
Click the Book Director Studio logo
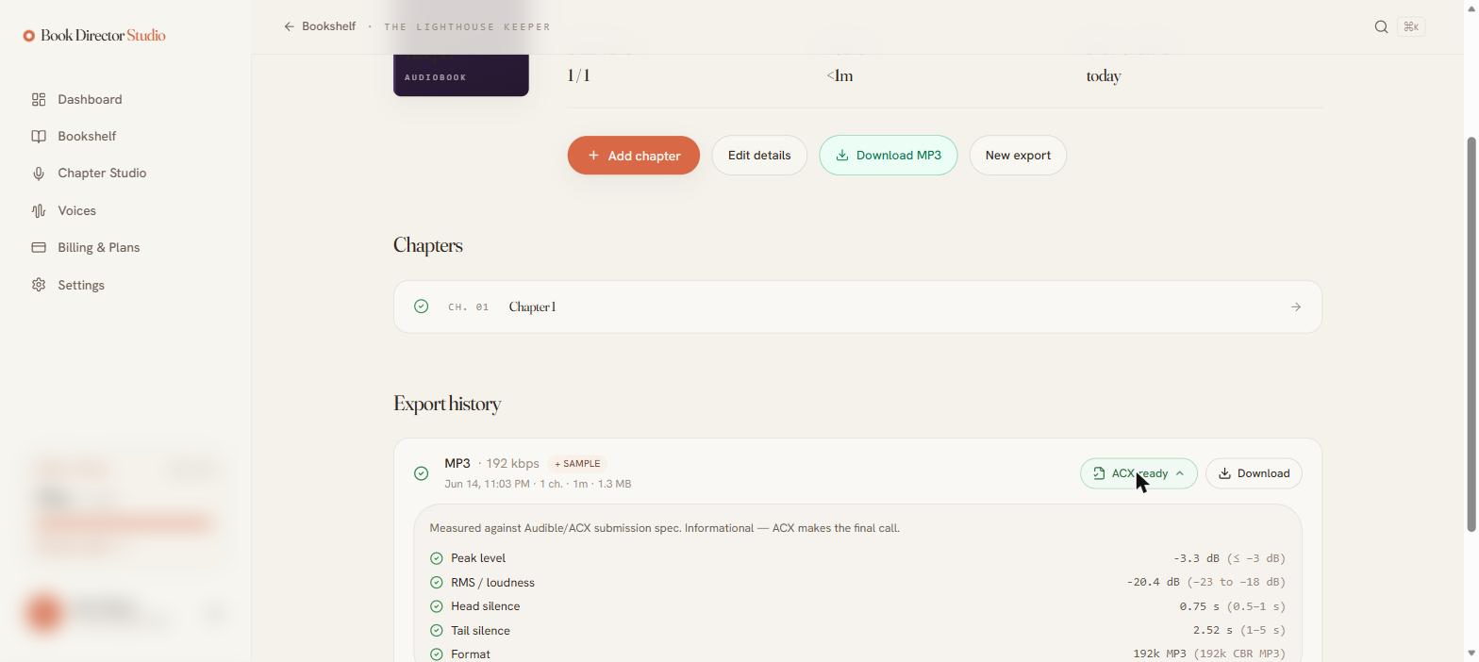pos(94,36)
